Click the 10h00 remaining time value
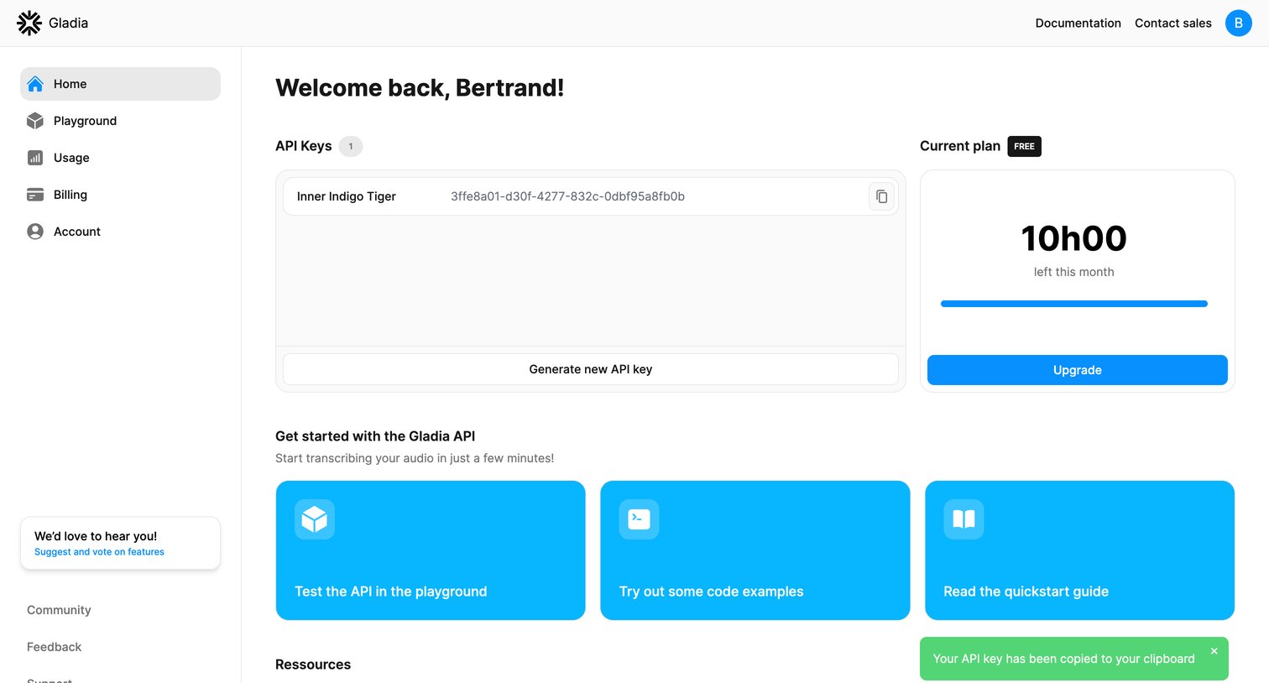The image size is (1269, 683). point(1074,238)
